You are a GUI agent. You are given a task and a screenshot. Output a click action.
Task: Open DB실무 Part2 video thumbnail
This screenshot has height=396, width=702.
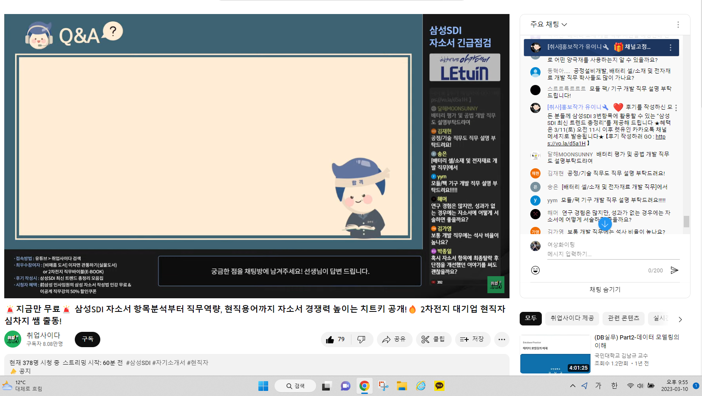(555, 354)
